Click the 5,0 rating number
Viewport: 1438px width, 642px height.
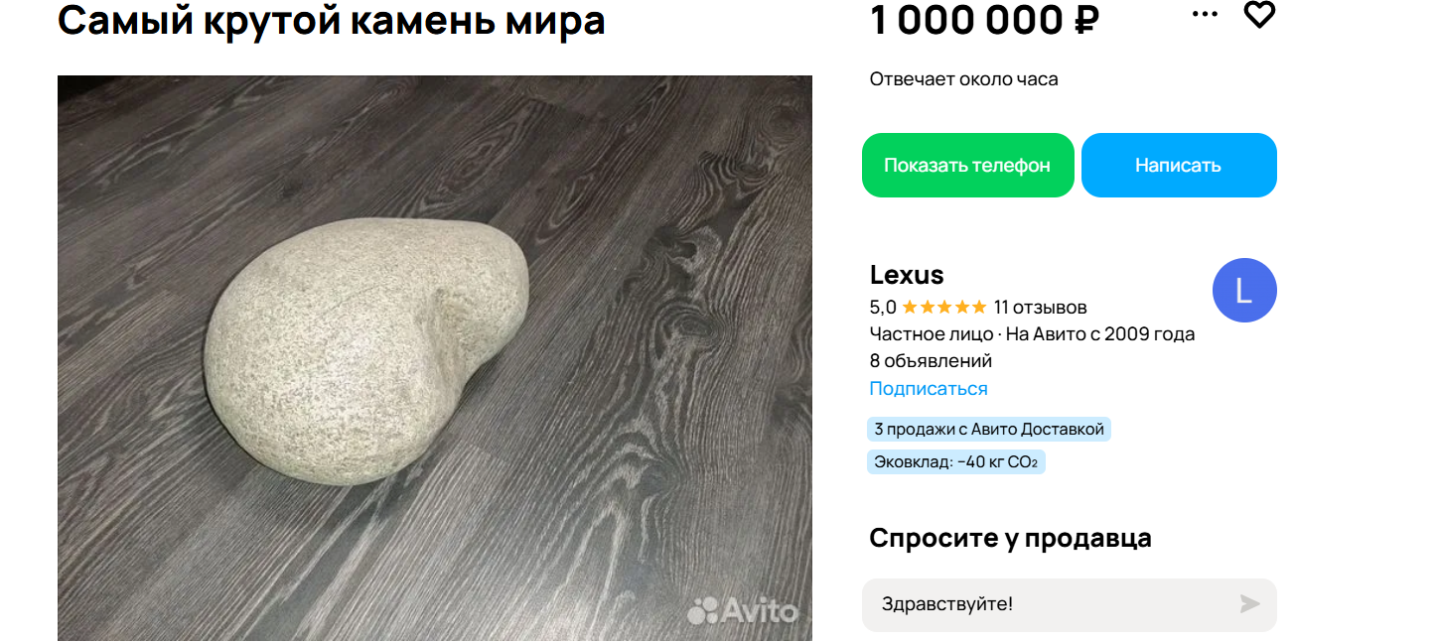coord(883,308)
